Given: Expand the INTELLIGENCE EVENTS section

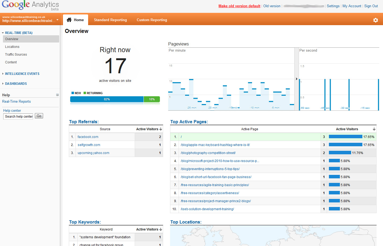Looking at the screenshot, I should point(3,74).
